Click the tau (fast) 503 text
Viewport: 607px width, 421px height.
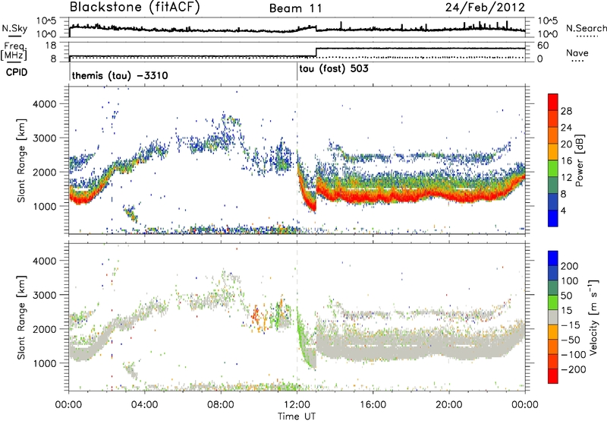[334, 69]
